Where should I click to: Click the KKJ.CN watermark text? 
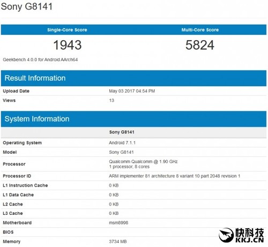click(x=250, y=239)
